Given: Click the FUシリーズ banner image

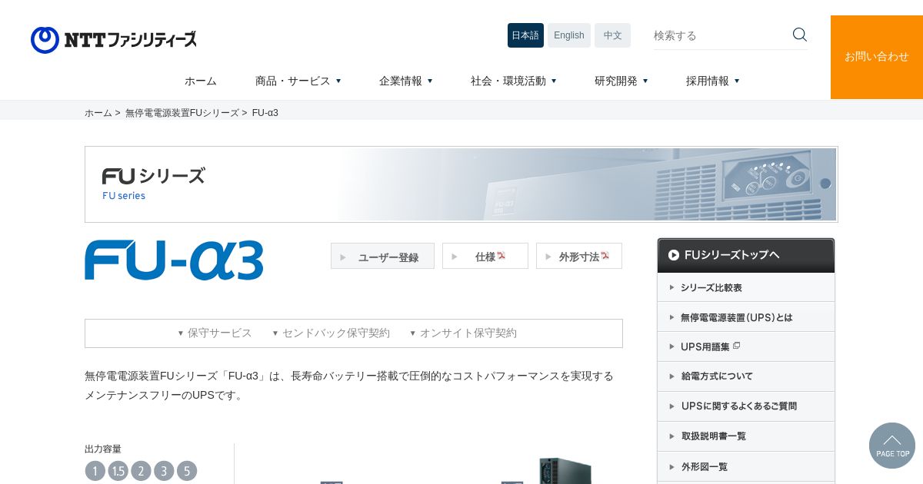Looking at the screenshot, I should coord(461,184).
